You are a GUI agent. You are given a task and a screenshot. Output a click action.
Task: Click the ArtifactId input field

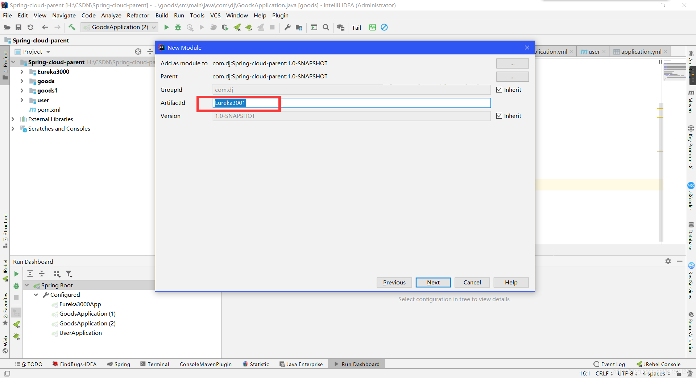pyautogui.click(x=351, y=103)
